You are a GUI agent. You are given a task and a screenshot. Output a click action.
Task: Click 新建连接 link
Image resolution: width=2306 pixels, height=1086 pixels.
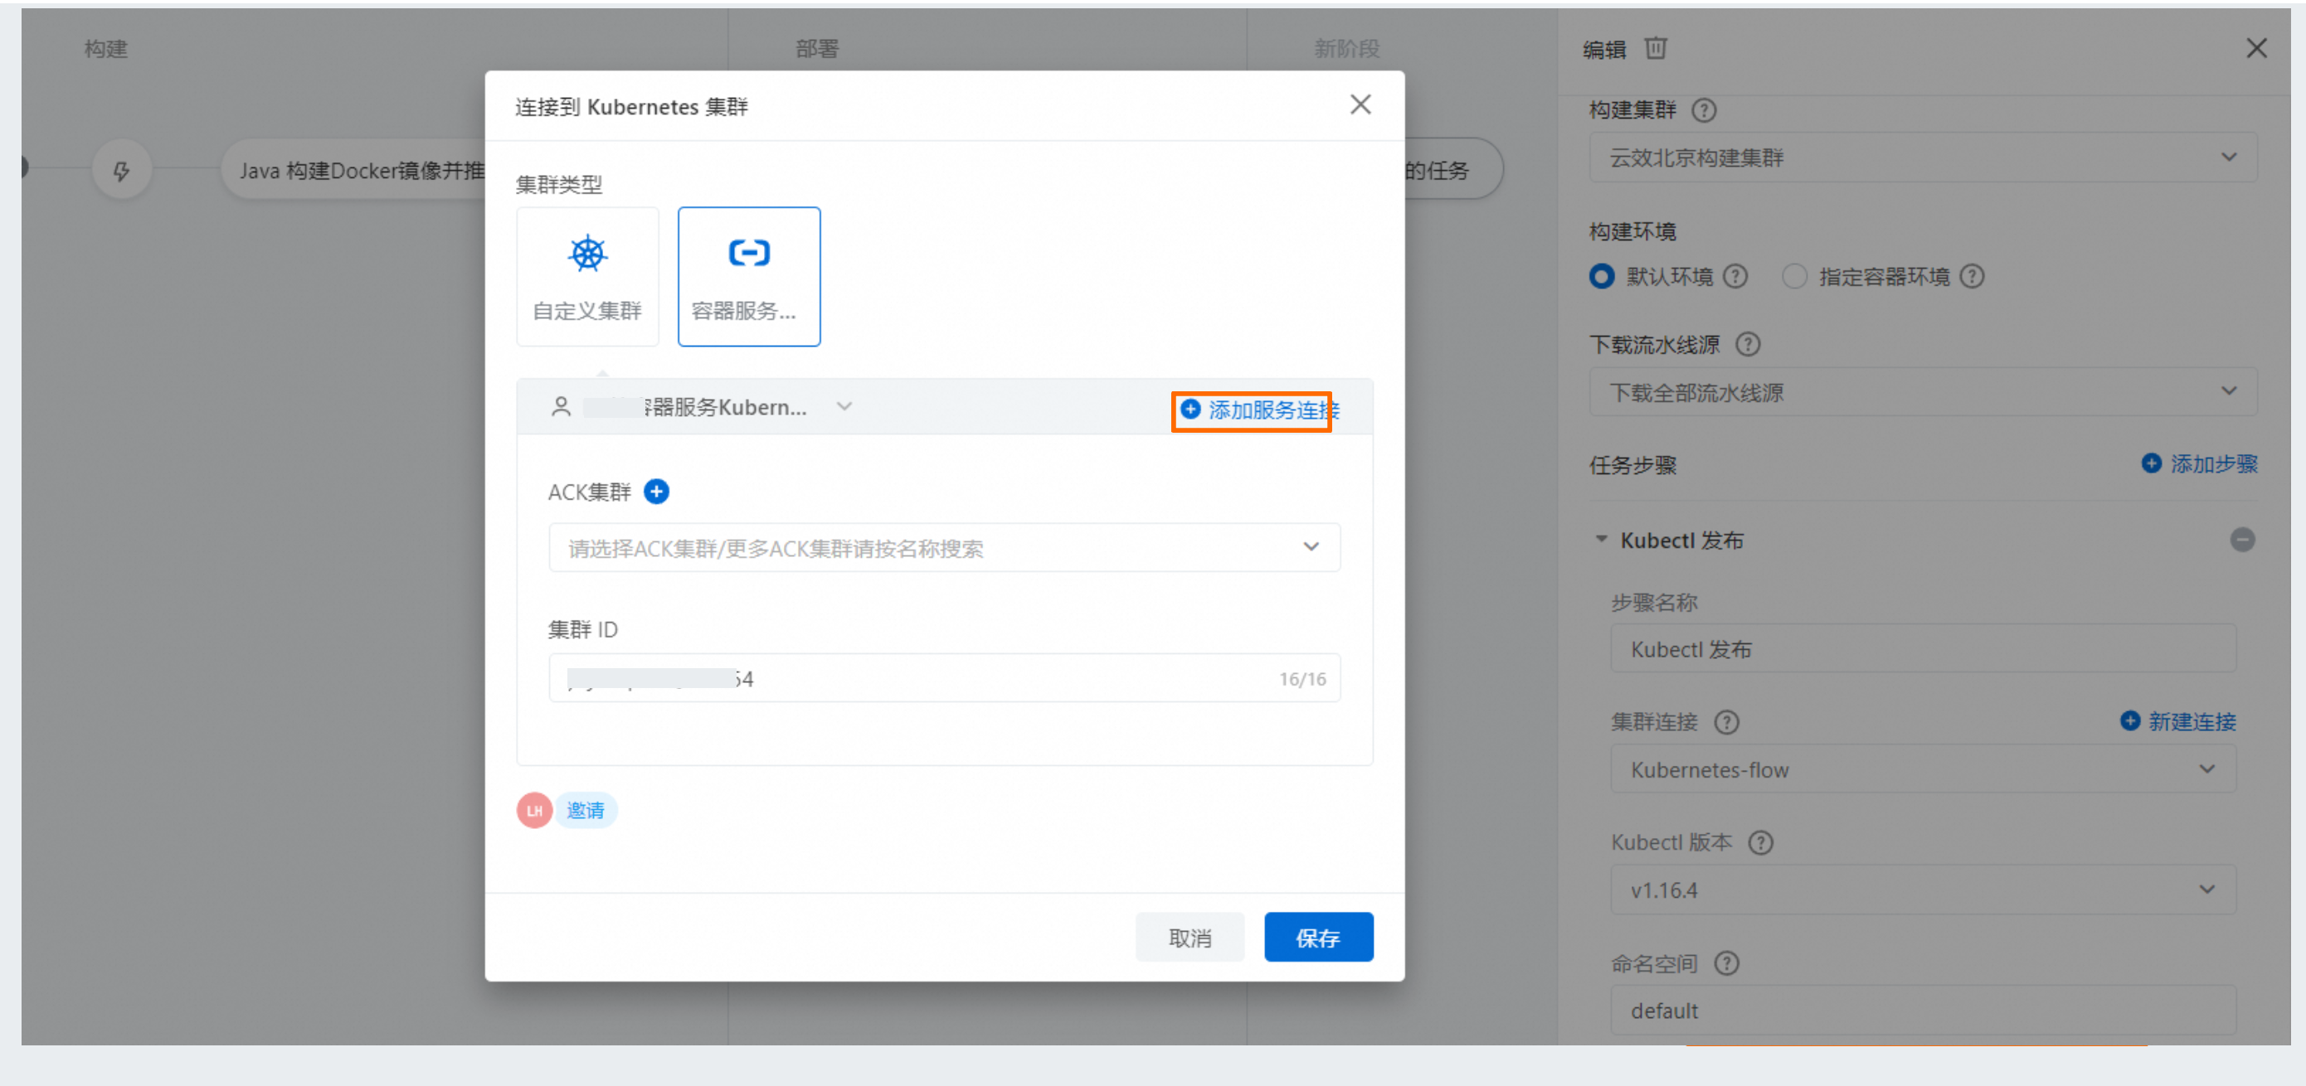coord(2178,721)
